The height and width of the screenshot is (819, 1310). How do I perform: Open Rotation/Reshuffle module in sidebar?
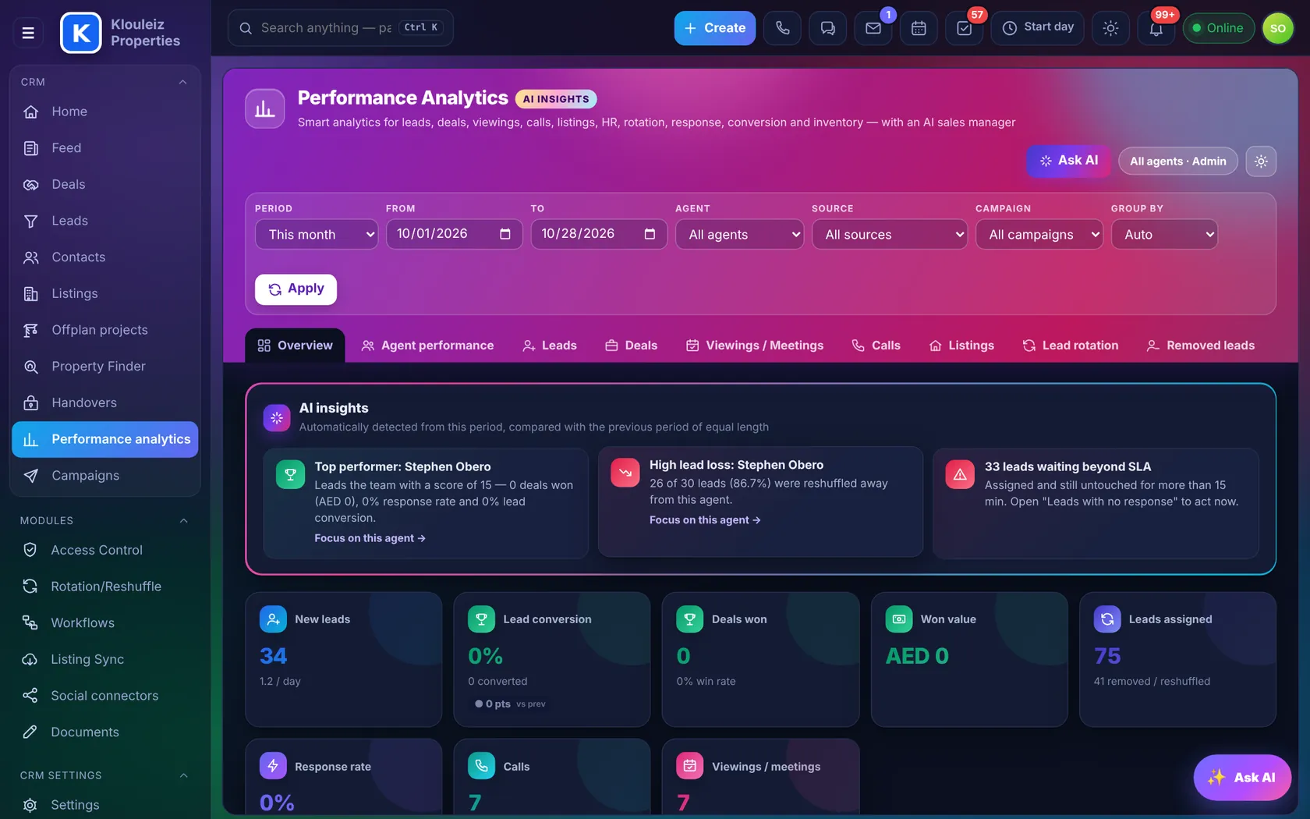[x=104, y=587]
